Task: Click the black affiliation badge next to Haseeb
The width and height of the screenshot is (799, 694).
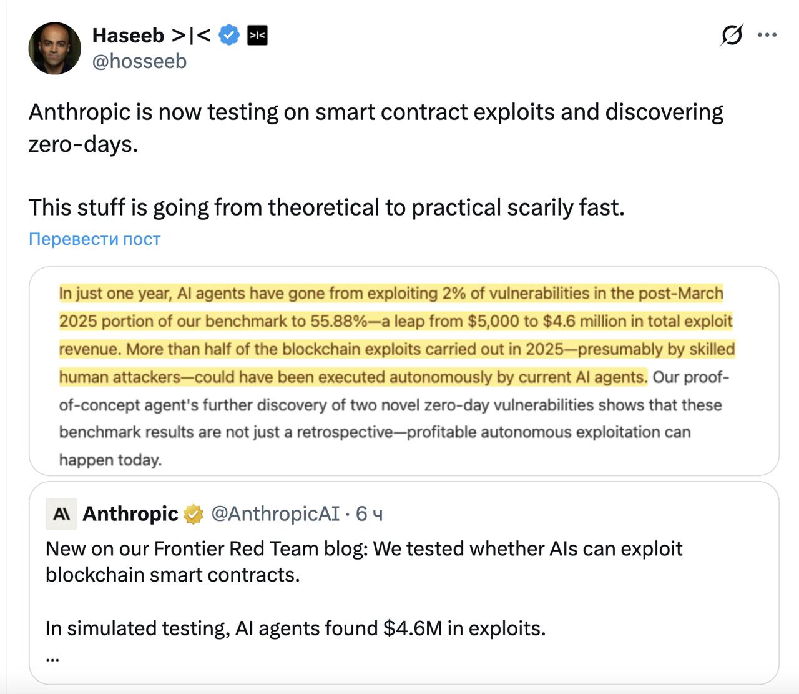Action: [257, 36]
